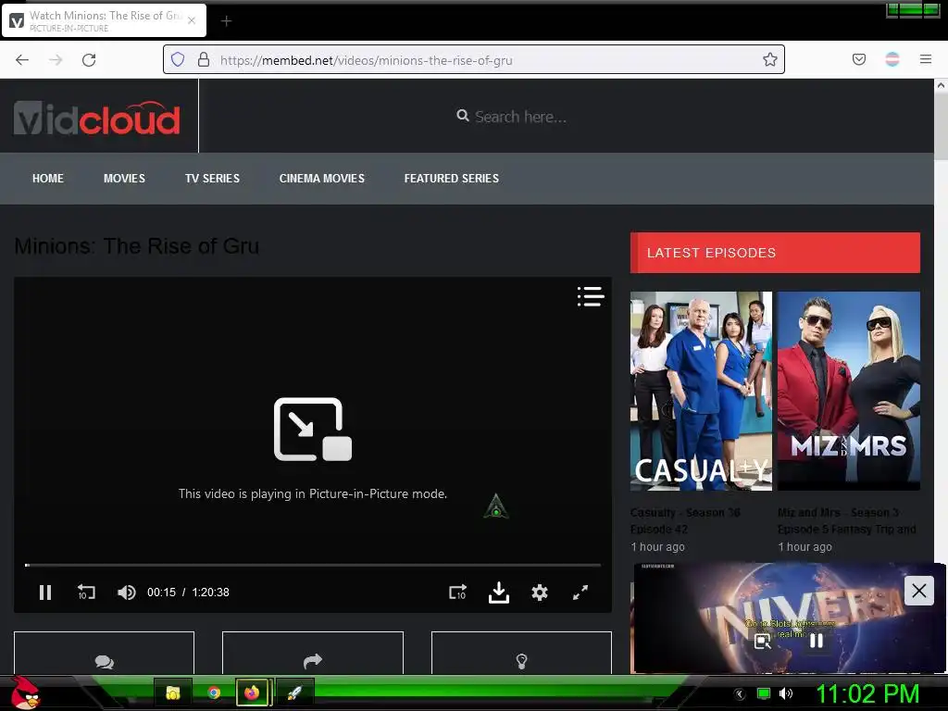This screenshot has width=948, height=711.
Task: Click the lightbulb button below the player
Action: pos(521,654)
